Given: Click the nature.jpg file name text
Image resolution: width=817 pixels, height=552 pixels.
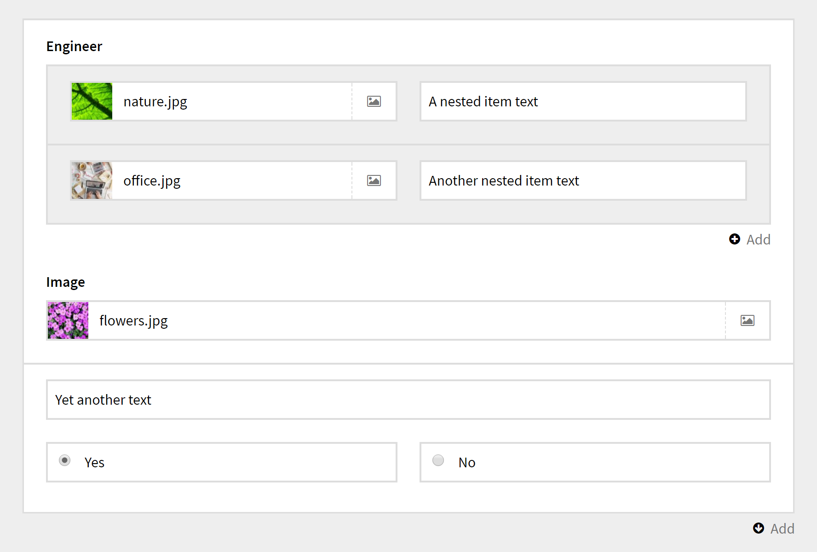Looking at the screenshot, I should [155, 101].
